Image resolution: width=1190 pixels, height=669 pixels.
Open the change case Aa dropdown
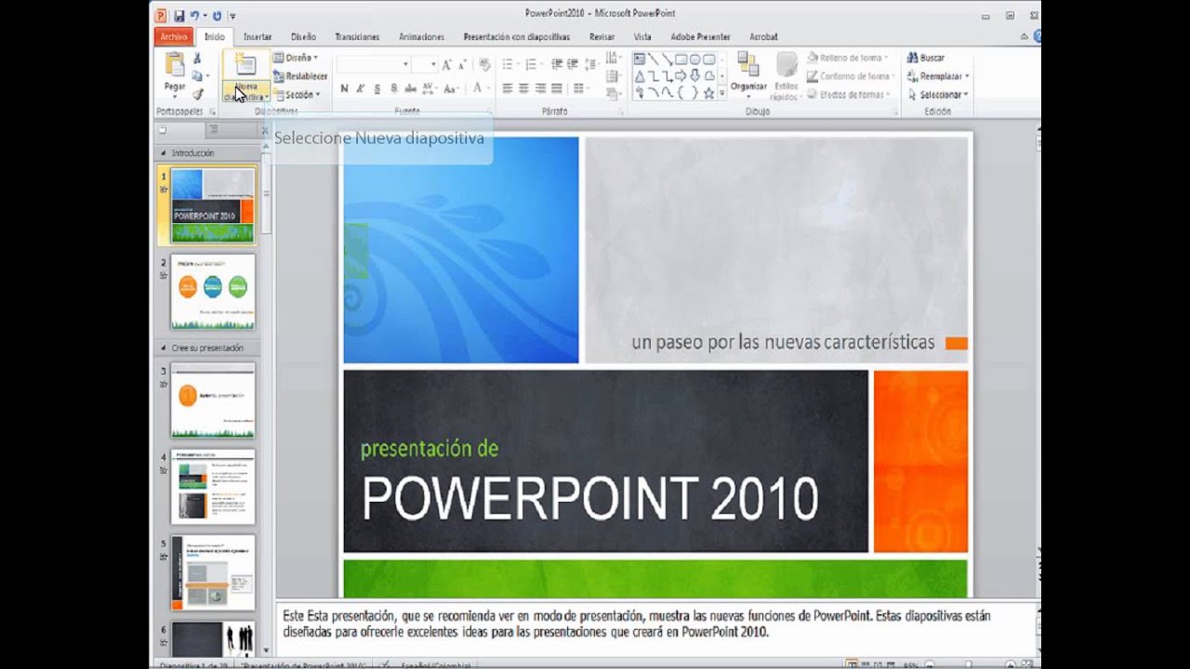[451, 88]
